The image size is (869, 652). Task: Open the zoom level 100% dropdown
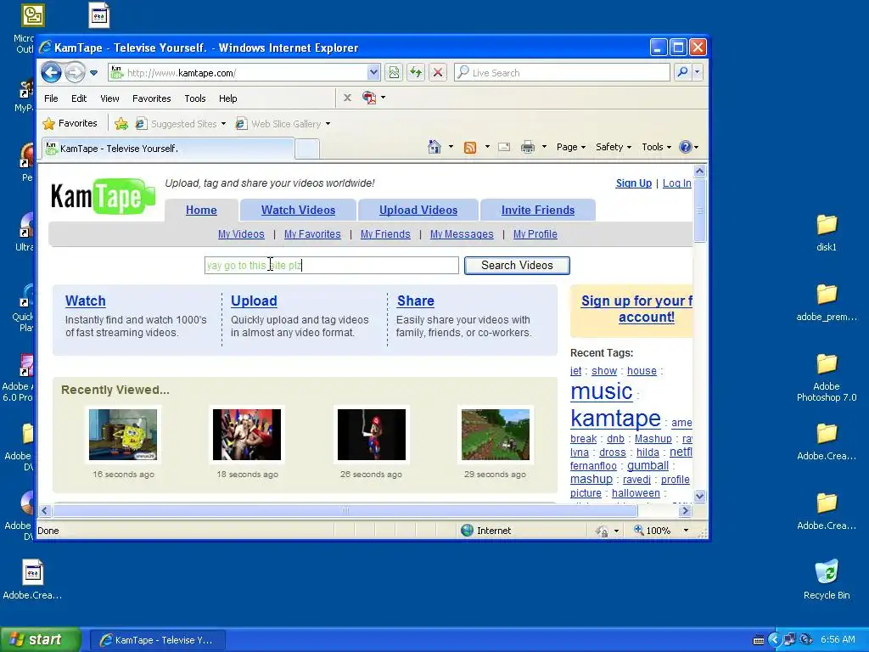686,531
